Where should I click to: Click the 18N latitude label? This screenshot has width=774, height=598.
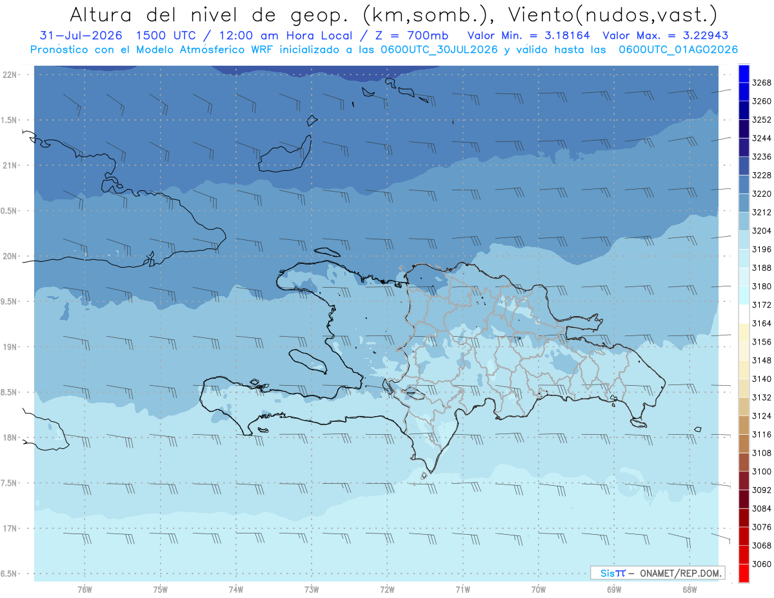(x=10, y=438)
